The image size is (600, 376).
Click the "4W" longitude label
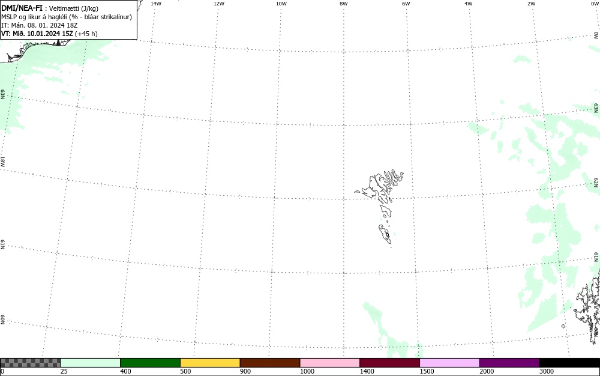469,4
